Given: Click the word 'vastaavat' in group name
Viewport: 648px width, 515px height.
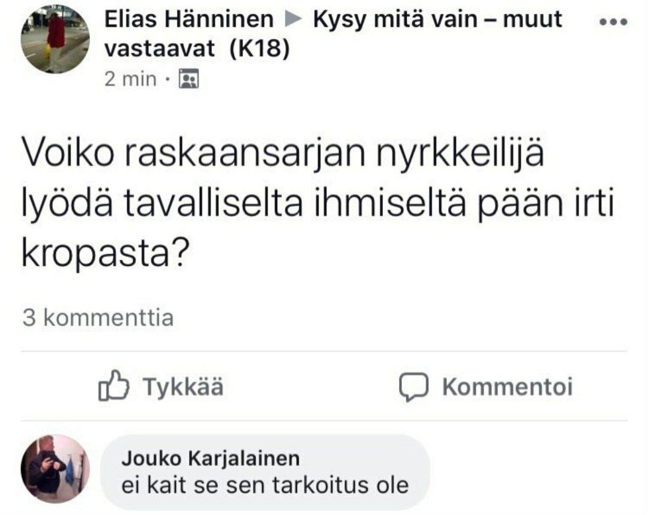Looking at the screenshot, I should (x=160, y=49).
